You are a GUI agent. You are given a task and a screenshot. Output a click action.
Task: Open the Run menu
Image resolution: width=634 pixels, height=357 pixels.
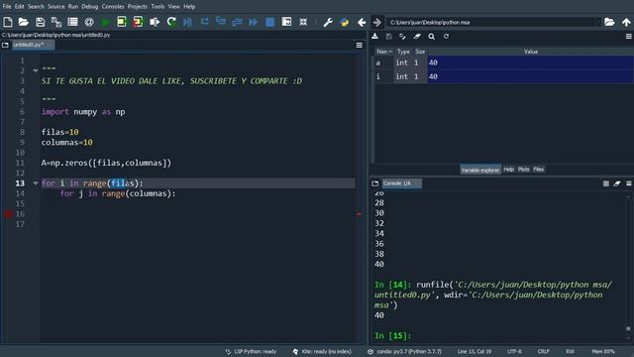[73, 7]
